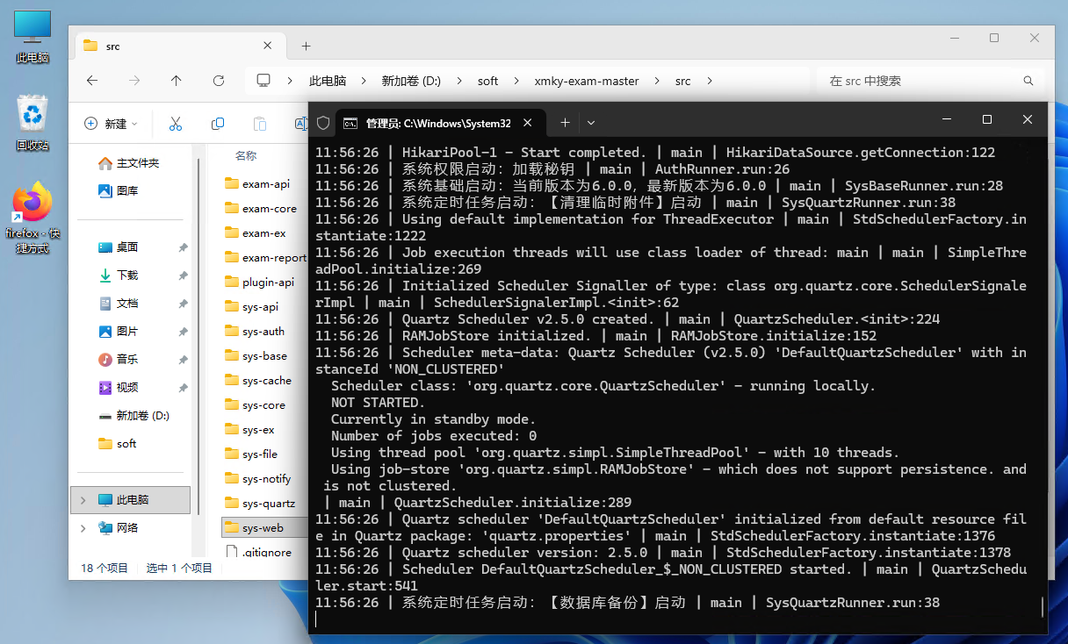Open terminal tab dropdown chevron
1068x644 pixels.
pyautogui.click(x=591, y=123)
